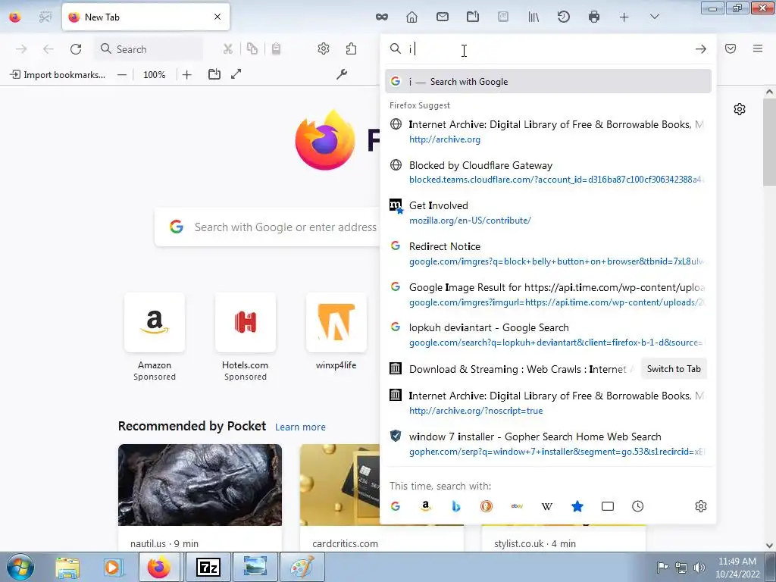Expand the list all tabs chevron
This screenshot has height=582, width=776.
click(654, 17)
